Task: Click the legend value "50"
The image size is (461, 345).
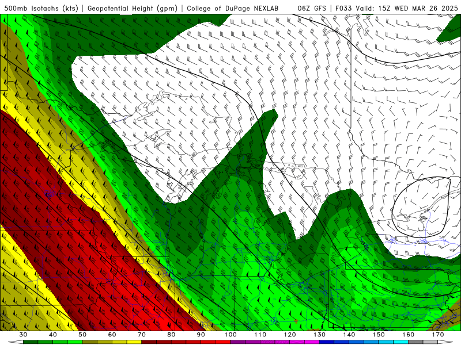Action: coord(82,335)
